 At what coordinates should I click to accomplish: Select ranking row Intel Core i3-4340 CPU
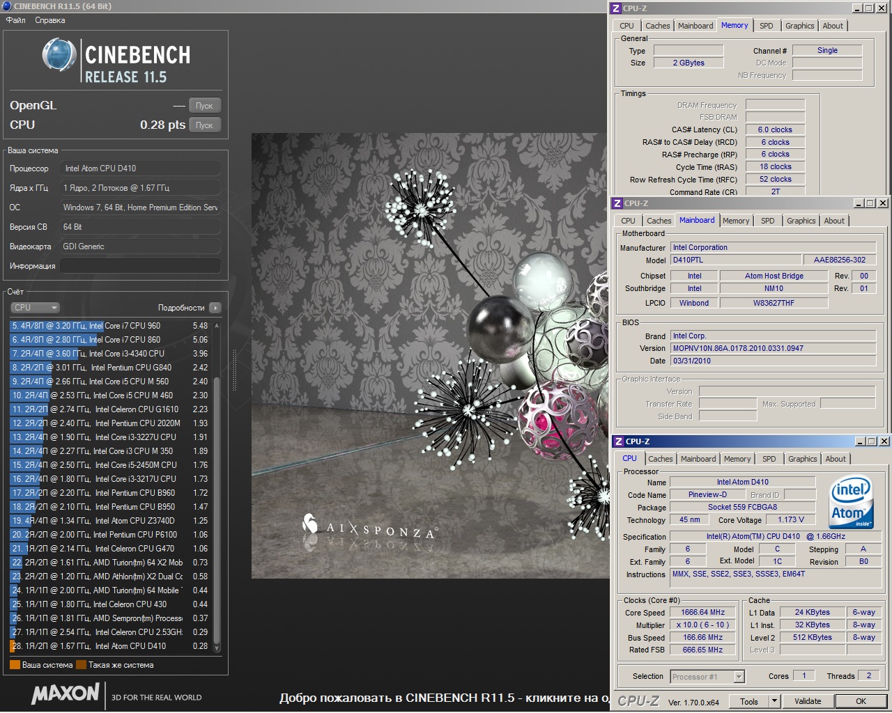110,354
